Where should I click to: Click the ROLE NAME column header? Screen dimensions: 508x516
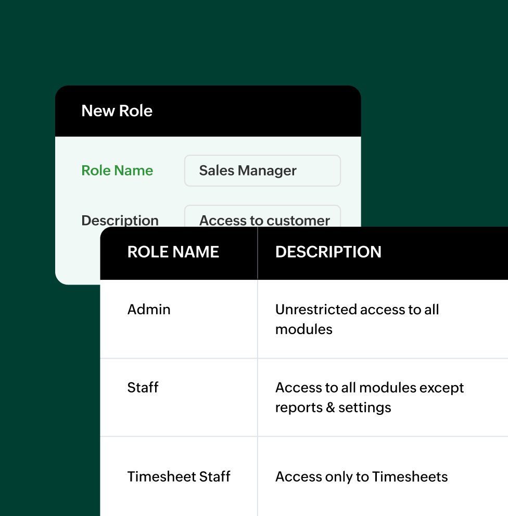click(173, 252)
